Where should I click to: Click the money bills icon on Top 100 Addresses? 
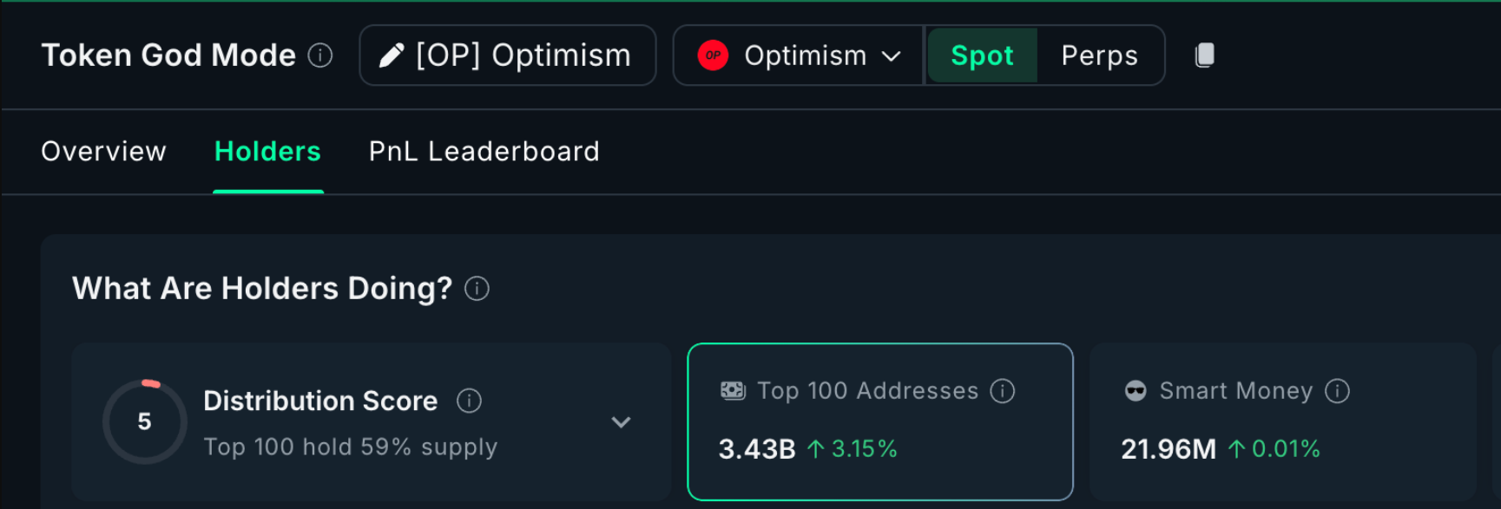pos(732,390)
